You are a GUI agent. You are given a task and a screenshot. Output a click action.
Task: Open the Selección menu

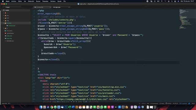[31, 1]
